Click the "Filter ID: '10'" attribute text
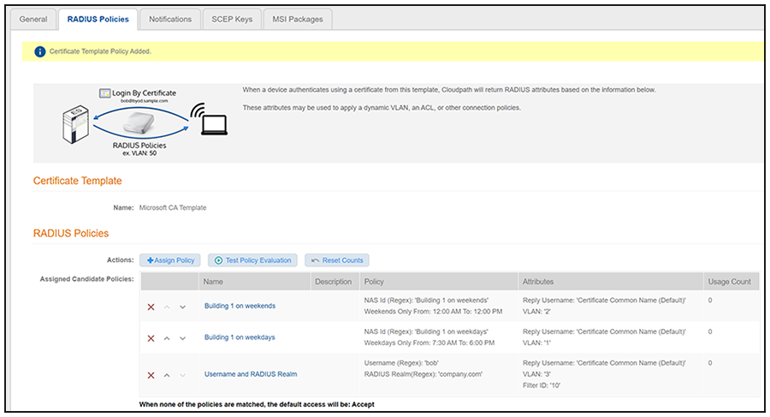 pyautogui.click(x=542, y=385)
